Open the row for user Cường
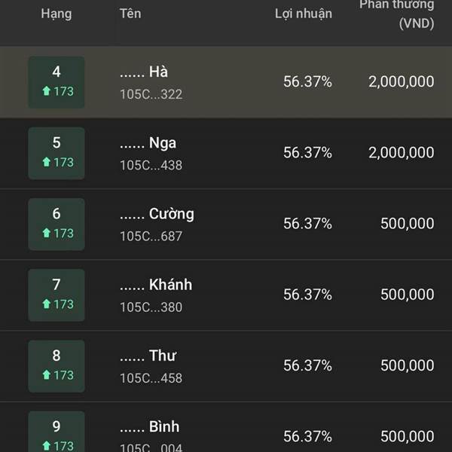Screen dimensions: 452x452 [x=226, y=224]
